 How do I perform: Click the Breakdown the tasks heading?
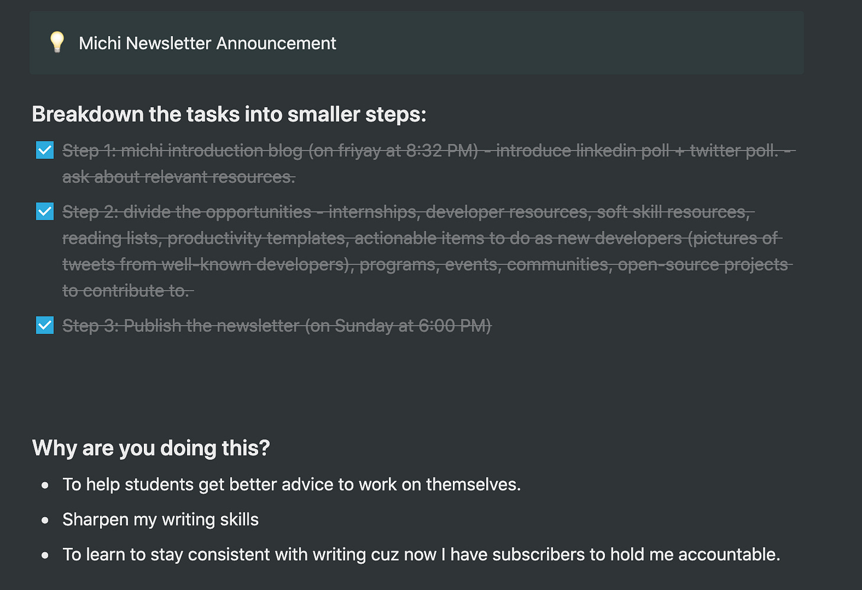tap(229, 114)
